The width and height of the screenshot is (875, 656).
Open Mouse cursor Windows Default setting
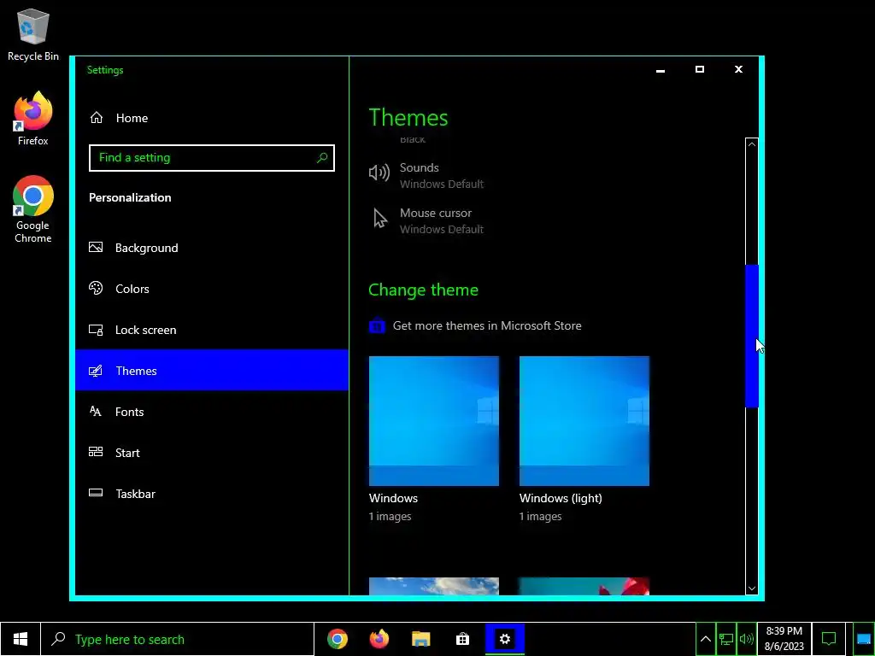coord(427,220)
